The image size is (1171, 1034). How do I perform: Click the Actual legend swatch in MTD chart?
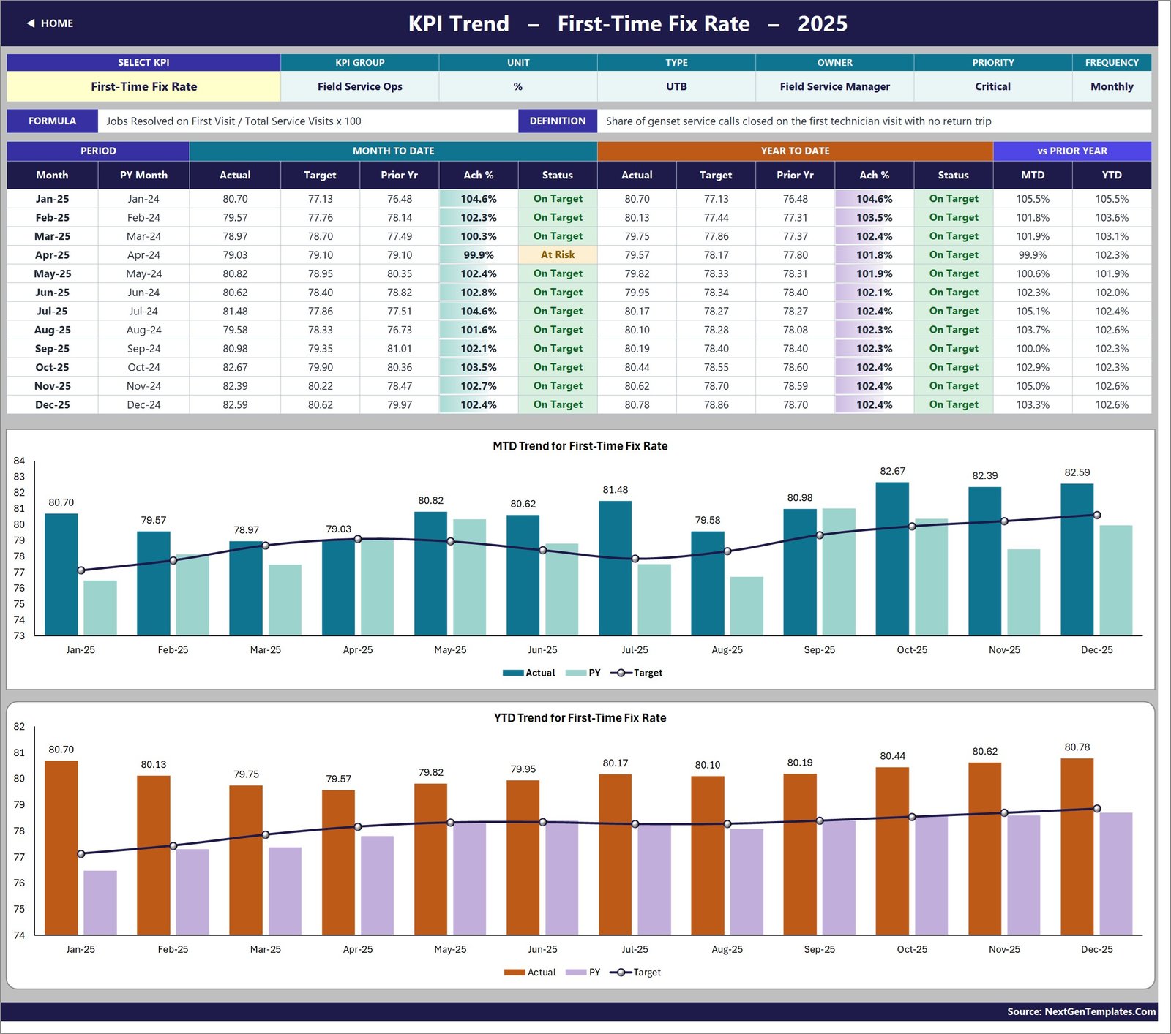[513, 673]
